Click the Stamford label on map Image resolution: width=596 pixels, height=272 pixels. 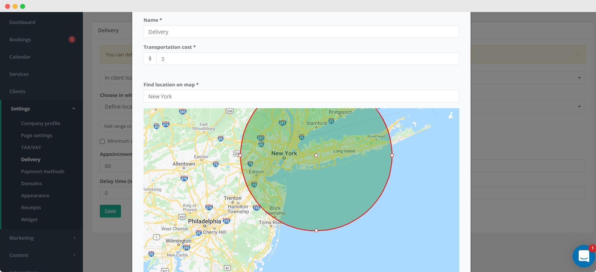point(316,123)
